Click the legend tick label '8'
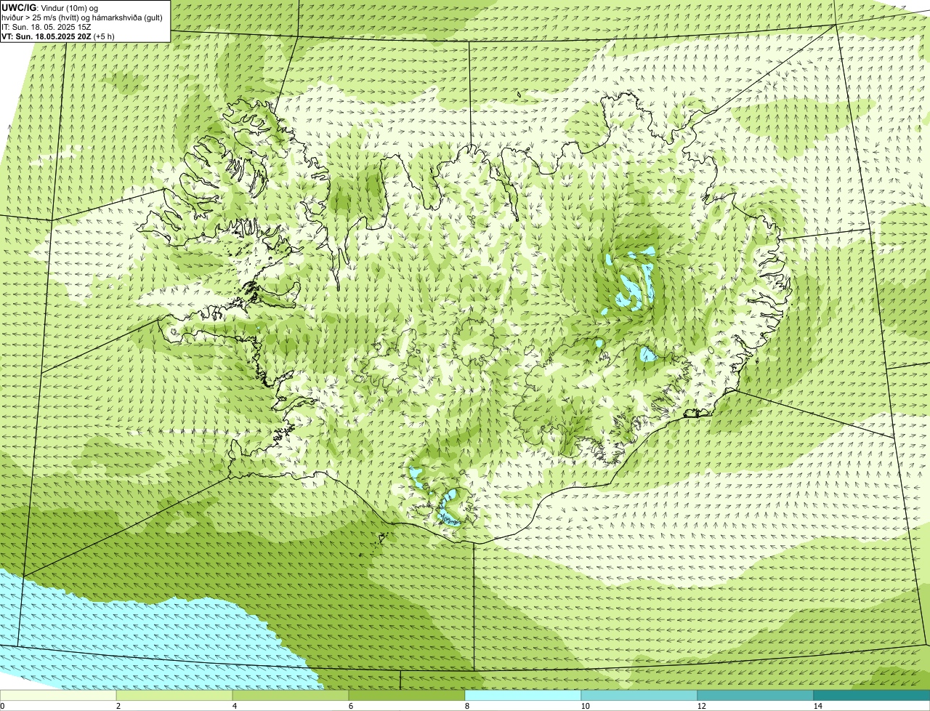Viewport: 930px width, 711px height. tap(466, 706)
